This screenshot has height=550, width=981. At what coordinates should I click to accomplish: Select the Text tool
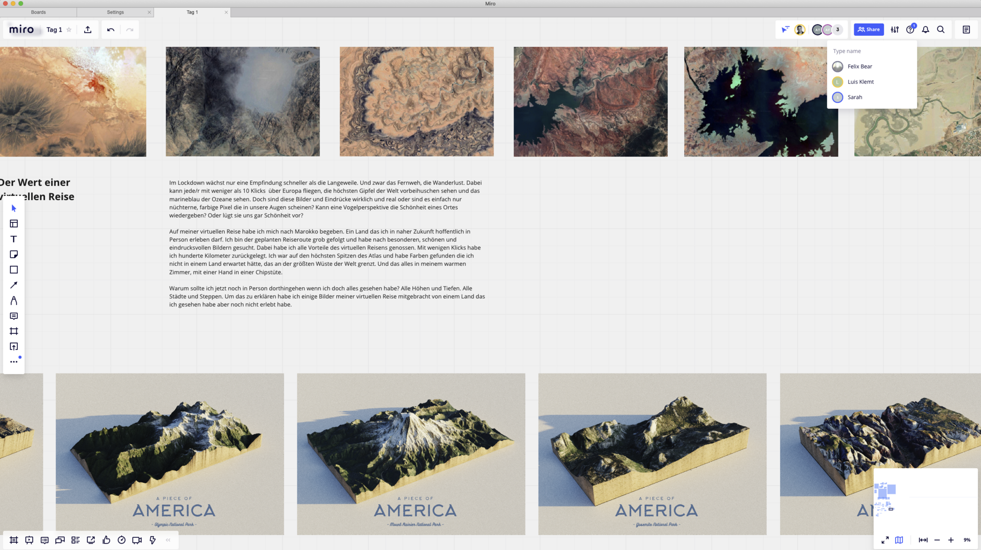coord(14,239)
